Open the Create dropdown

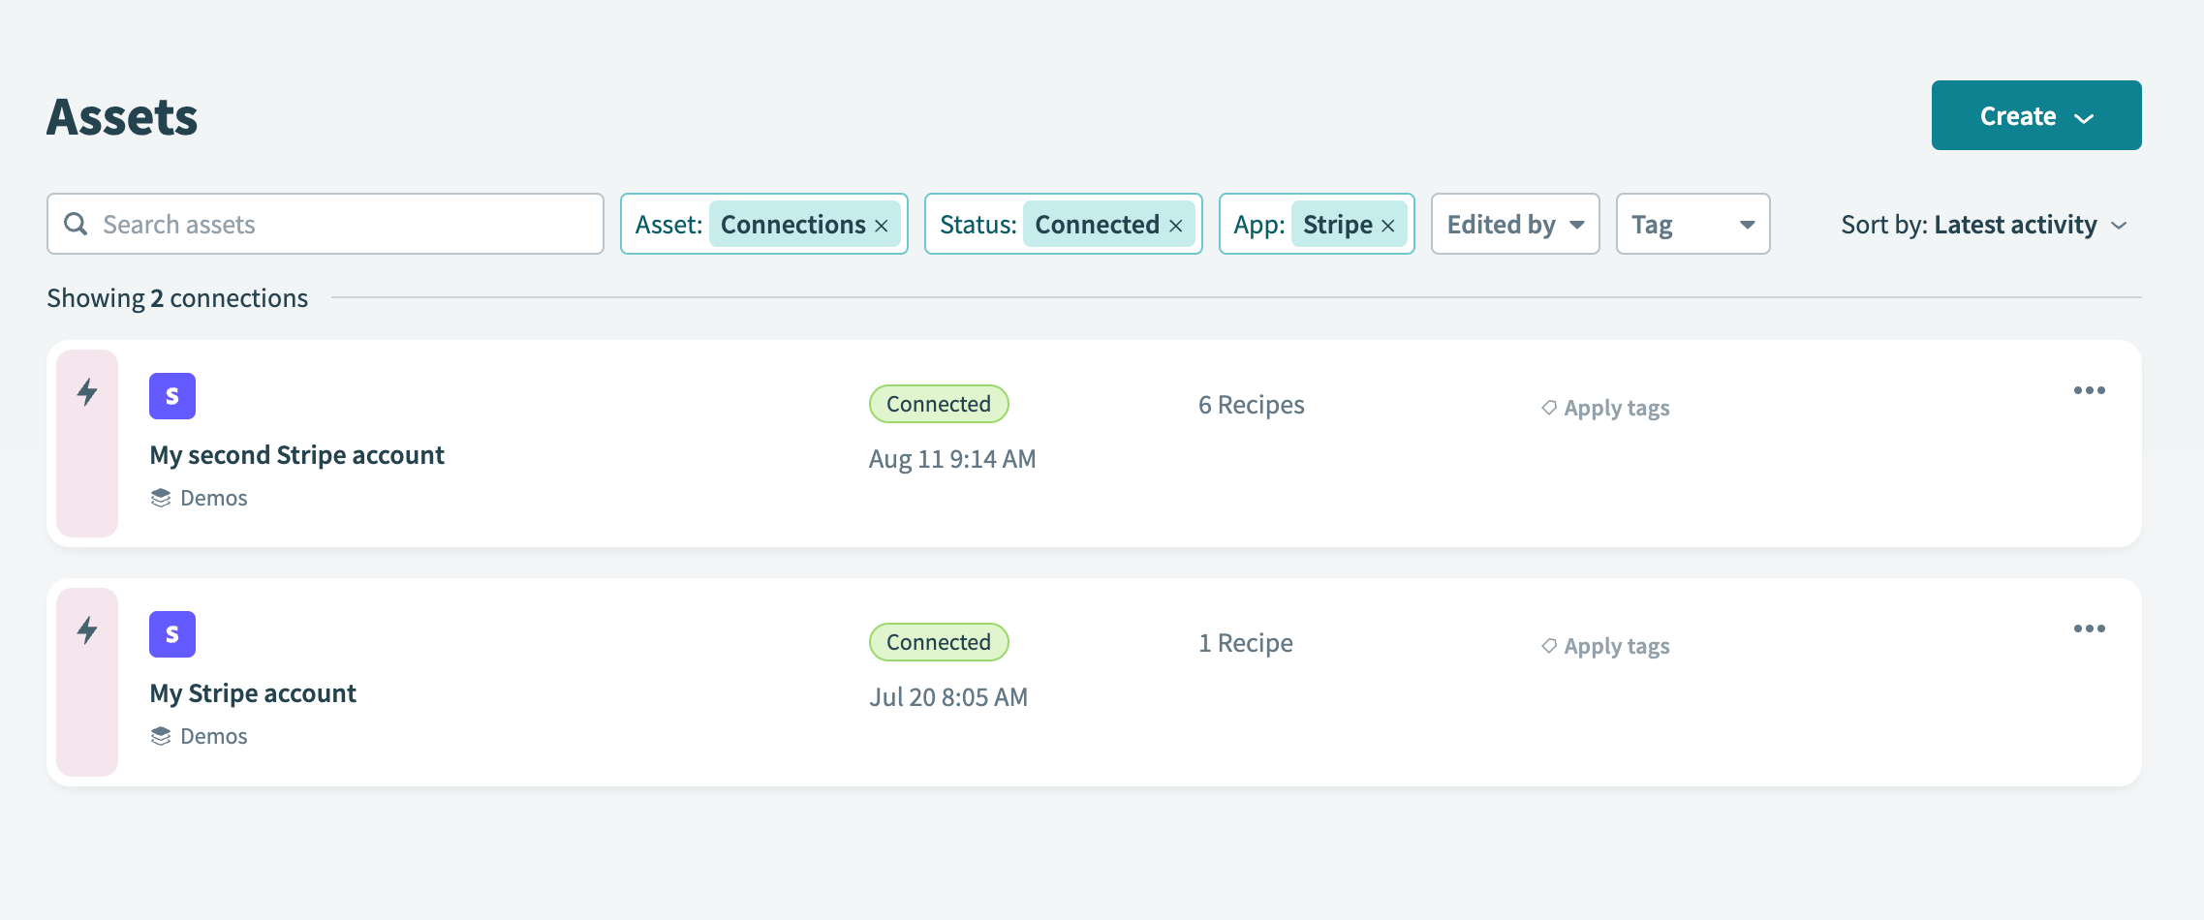pos(2035,115)
